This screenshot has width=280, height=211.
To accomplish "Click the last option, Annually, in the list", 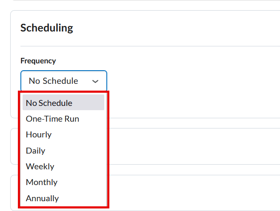I will [42, 198].
